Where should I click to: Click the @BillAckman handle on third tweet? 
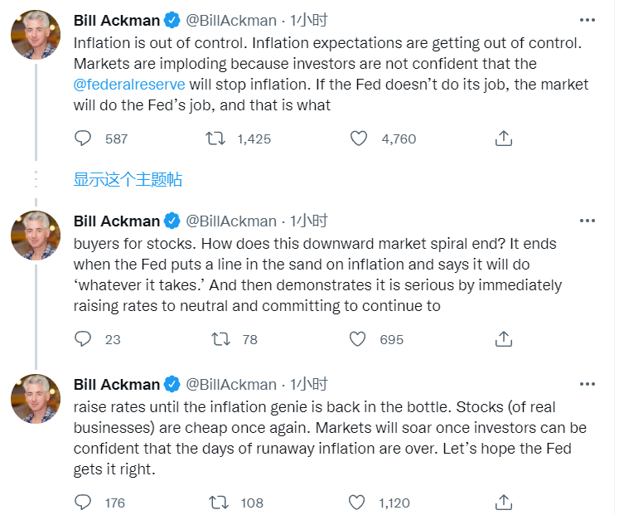[x=231, y=384]
